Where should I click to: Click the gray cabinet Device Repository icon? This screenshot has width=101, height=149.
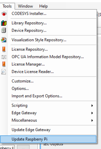coord(4,31)
